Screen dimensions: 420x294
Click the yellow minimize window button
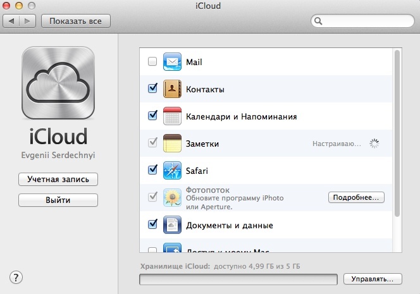19,6
